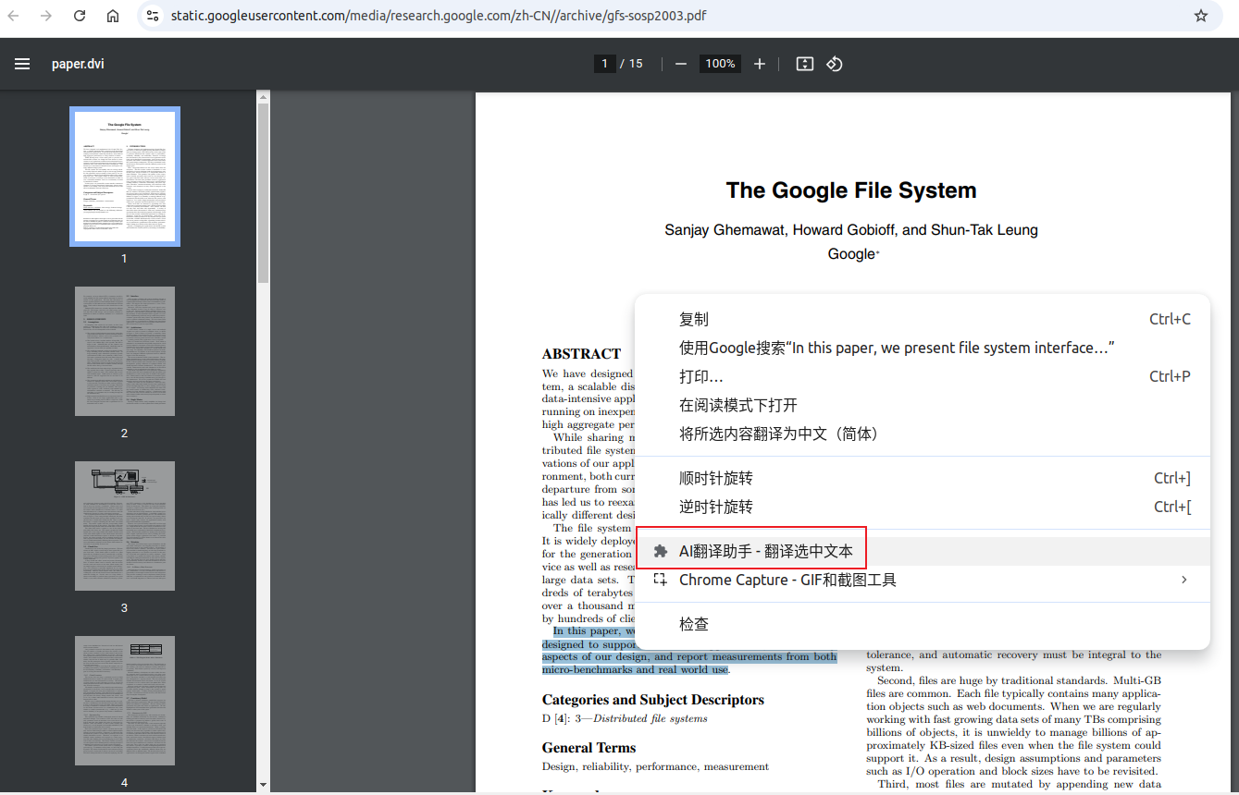Viewport: 1239px width, 795px height.
Task: Rotate the PDF with the toolbar rotate icon
Action: click(835, 64)
